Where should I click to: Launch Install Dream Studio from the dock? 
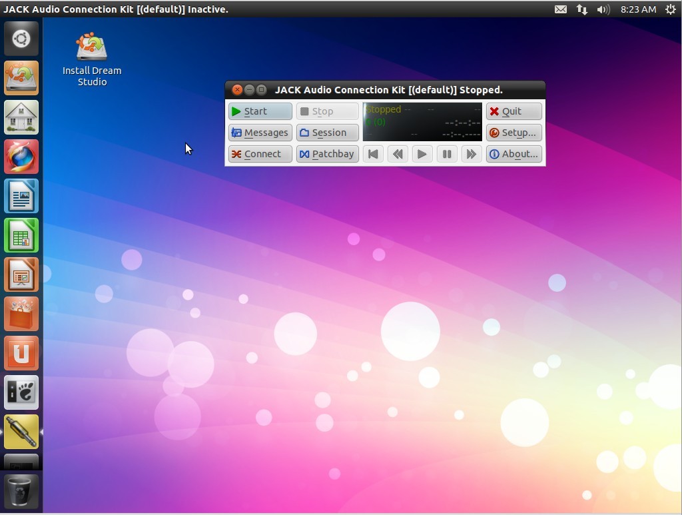point(21,78)
